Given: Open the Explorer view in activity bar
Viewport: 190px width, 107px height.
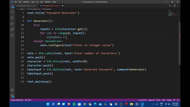Looking at the screenshot, I should tap(12, 7).
